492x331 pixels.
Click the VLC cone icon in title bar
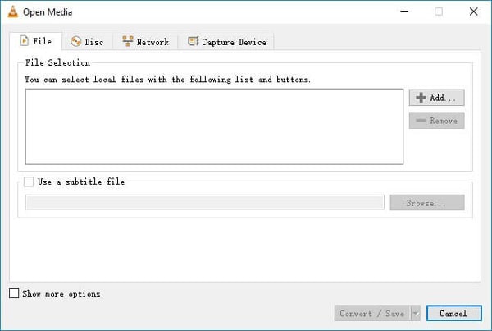pos(11,11)
